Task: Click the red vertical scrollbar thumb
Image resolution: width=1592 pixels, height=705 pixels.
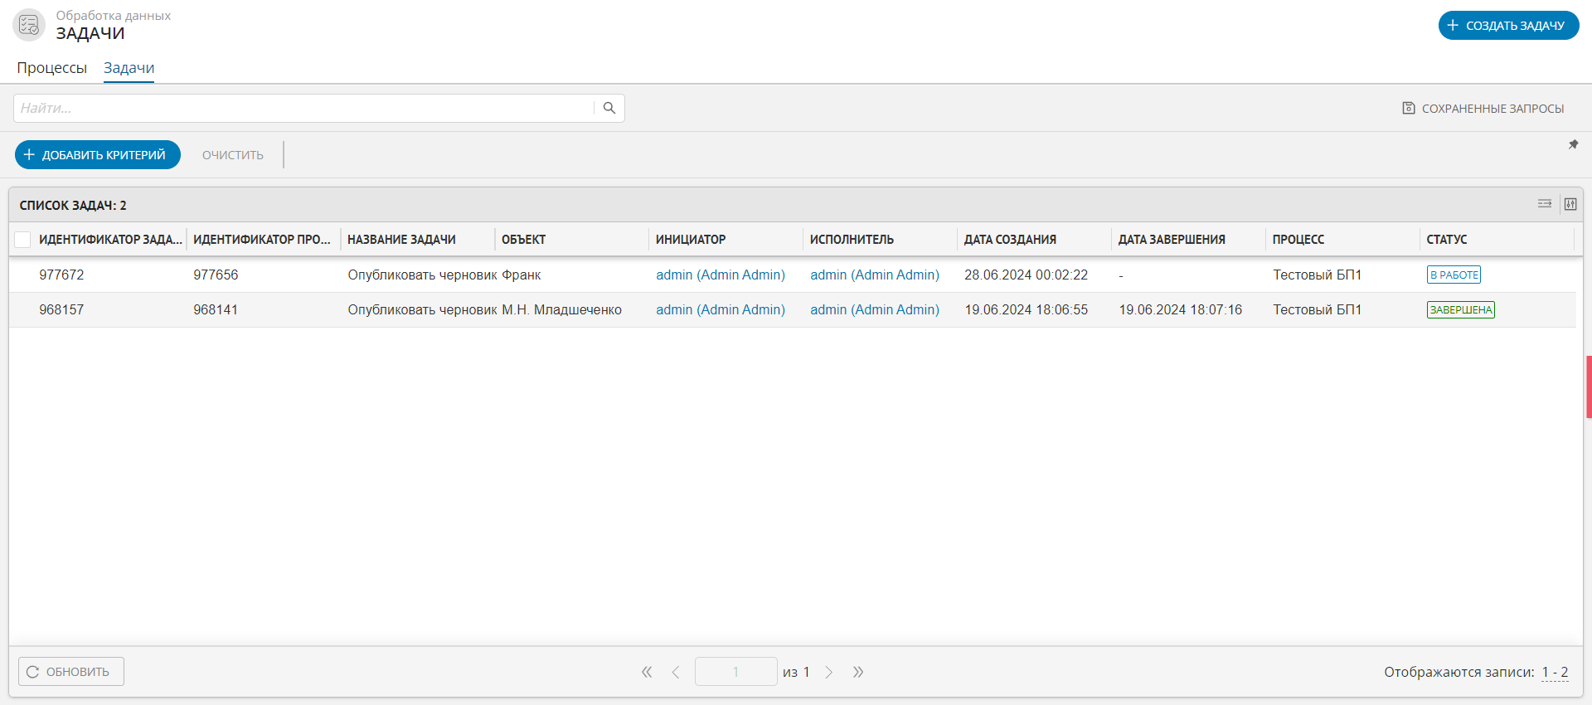Action: click(1589, 387)
